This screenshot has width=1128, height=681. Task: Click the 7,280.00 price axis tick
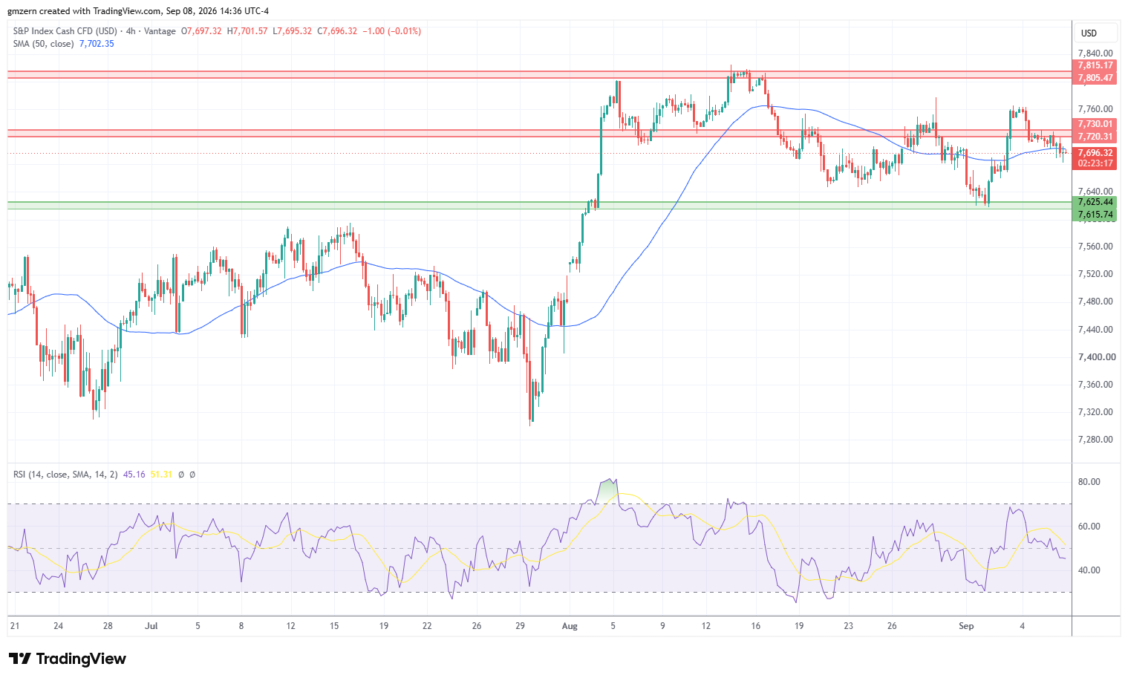click(1095, 440)
